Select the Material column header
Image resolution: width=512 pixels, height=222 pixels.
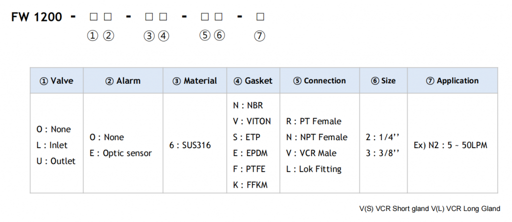point(195,81)
